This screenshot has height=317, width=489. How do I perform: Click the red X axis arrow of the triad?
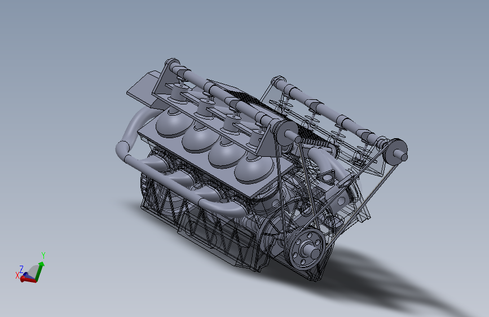tap(28, 280)
